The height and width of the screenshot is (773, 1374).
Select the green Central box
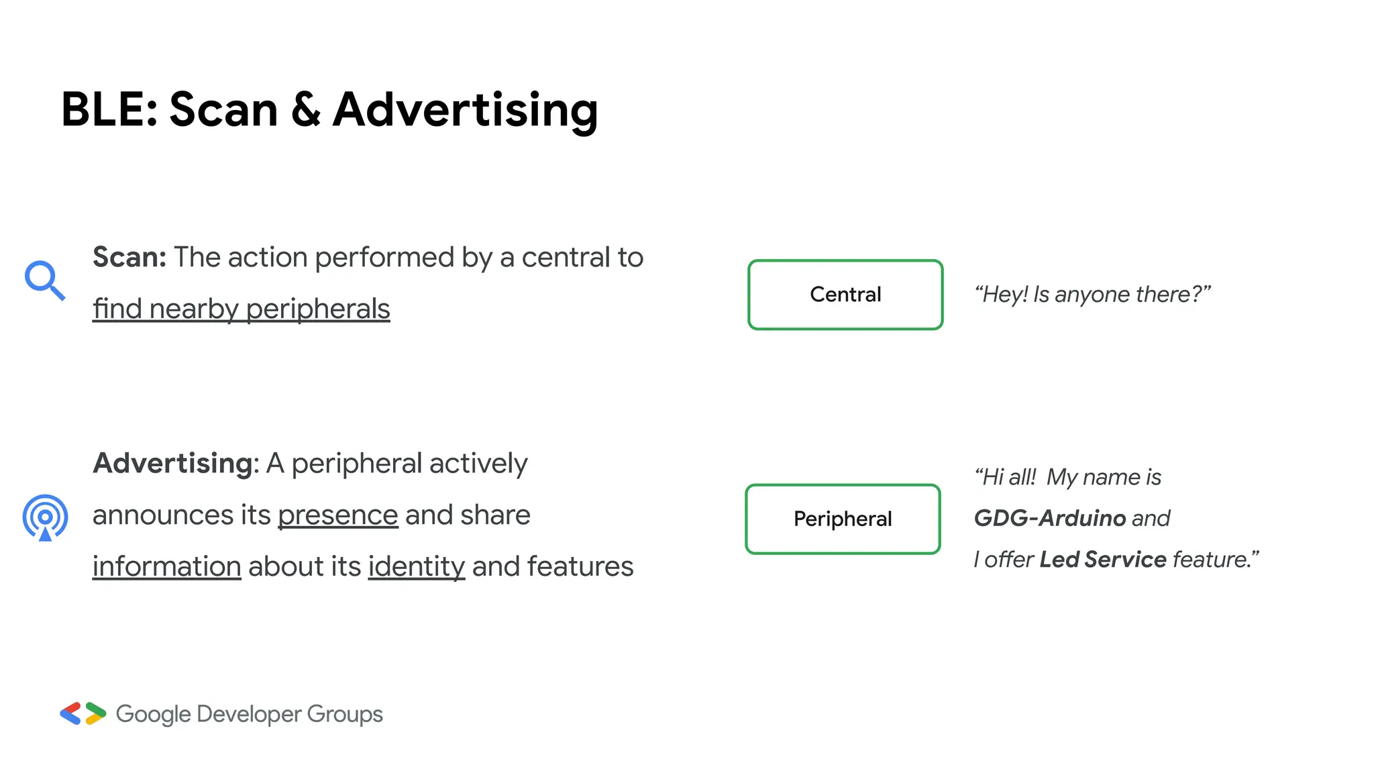pyautogui.click(x=845, y=295)
